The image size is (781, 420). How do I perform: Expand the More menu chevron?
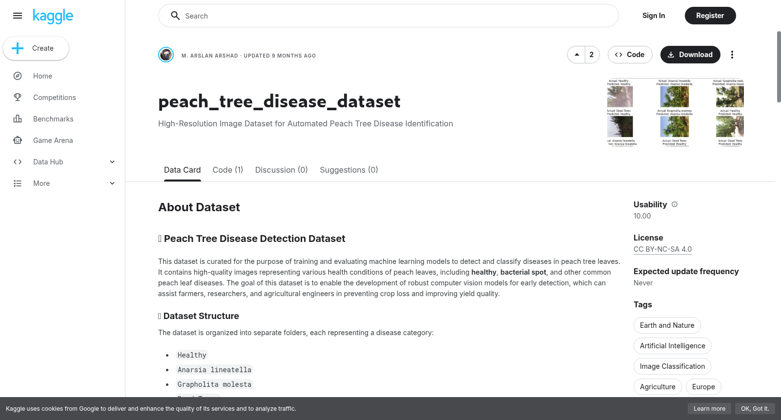click(x=112, y=183)
